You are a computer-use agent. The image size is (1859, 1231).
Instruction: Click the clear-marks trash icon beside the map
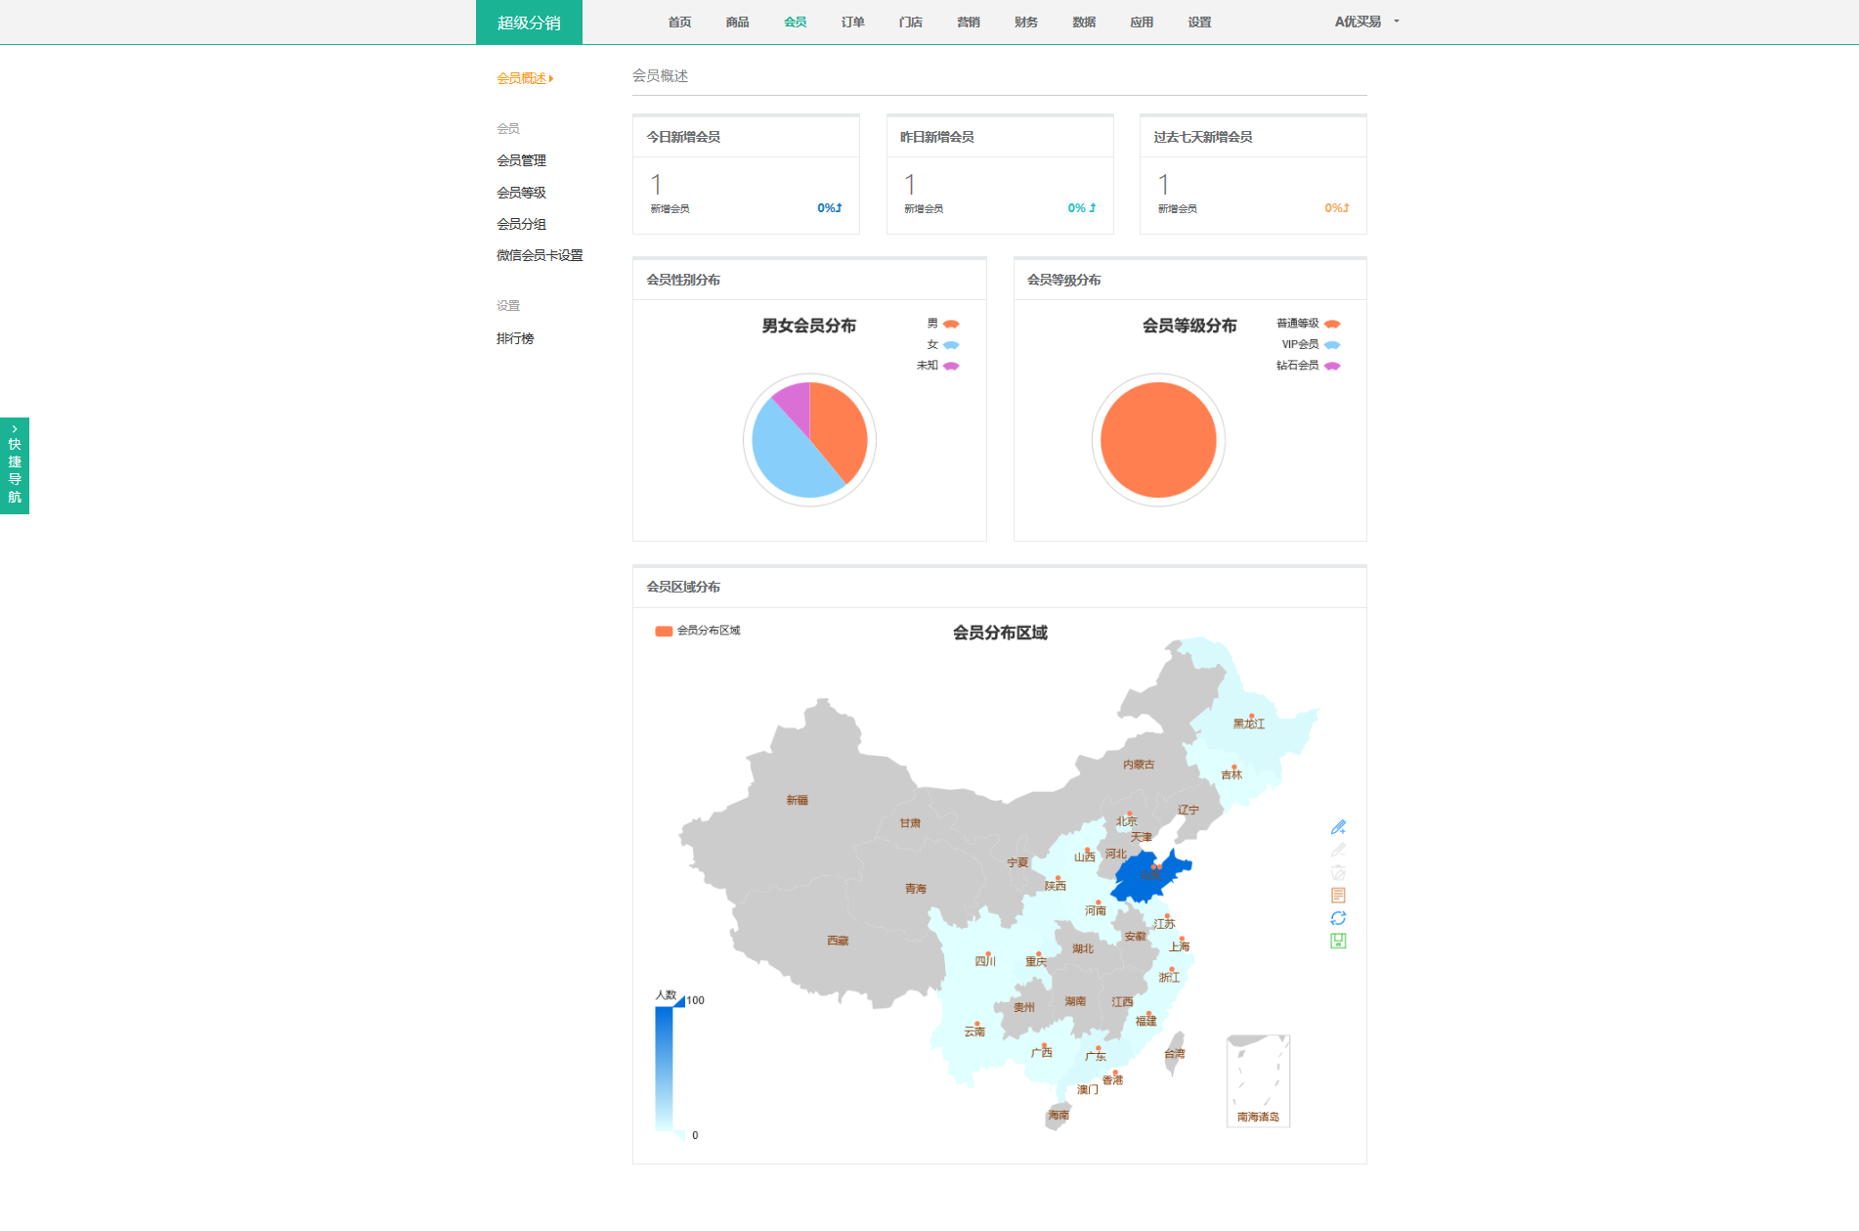tap(1338, 872)
